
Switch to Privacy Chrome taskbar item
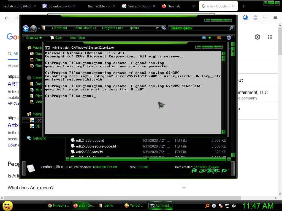(59, 206)
